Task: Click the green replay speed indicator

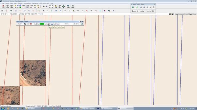Action: coord(42,24)
